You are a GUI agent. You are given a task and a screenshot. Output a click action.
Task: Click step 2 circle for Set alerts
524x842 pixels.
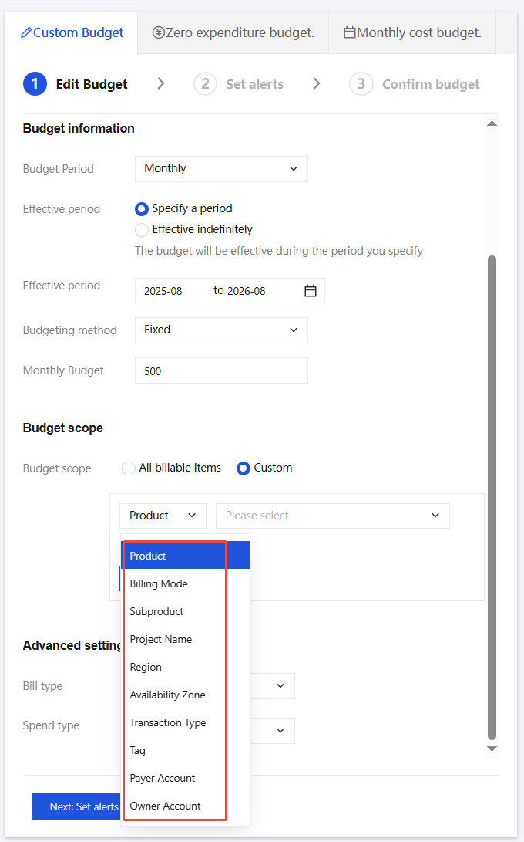pos(205,84)
